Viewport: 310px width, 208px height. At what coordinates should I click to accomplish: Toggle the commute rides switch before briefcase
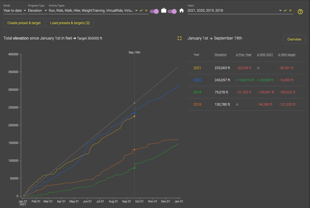[x=154, y=11]
